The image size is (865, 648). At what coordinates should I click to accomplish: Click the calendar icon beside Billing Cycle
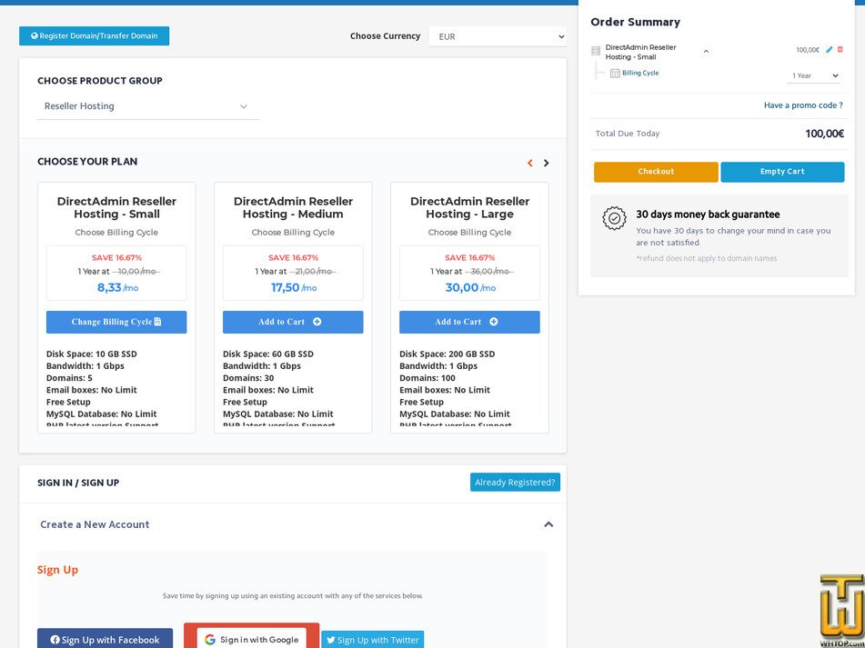tap(615, 73)
